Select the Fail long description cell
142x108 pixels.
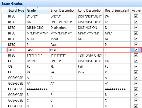(90, 67)
